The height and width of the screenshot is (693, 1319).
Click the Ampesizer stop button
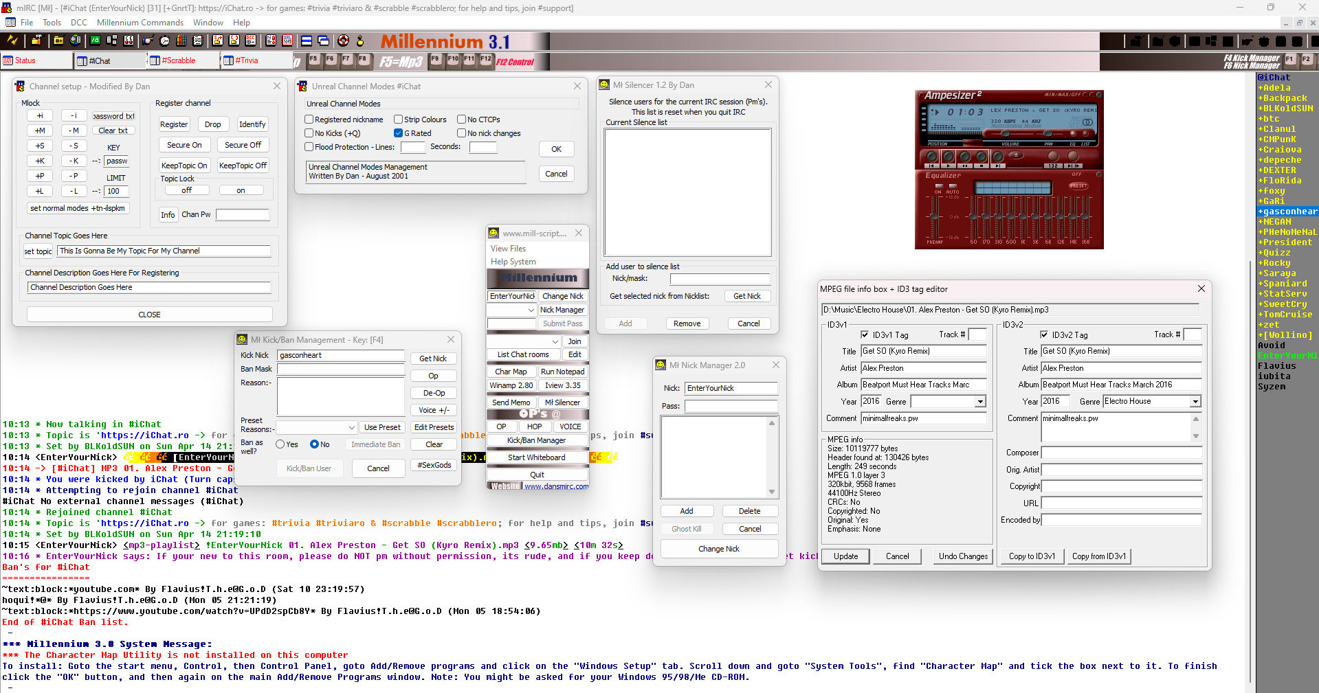click(x=982, y=157)
